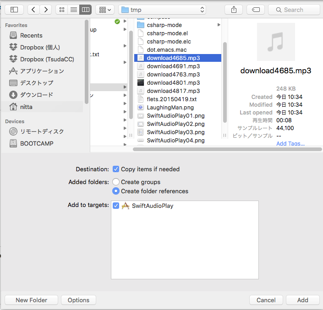This screenshot has width=323, height=310.
Task: Click the horizontal scrollbar under file columns
Action: click(224, 149)
